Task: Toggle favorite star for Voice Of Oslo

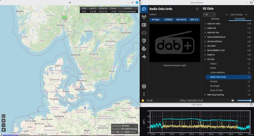Action: coord(249,90)
